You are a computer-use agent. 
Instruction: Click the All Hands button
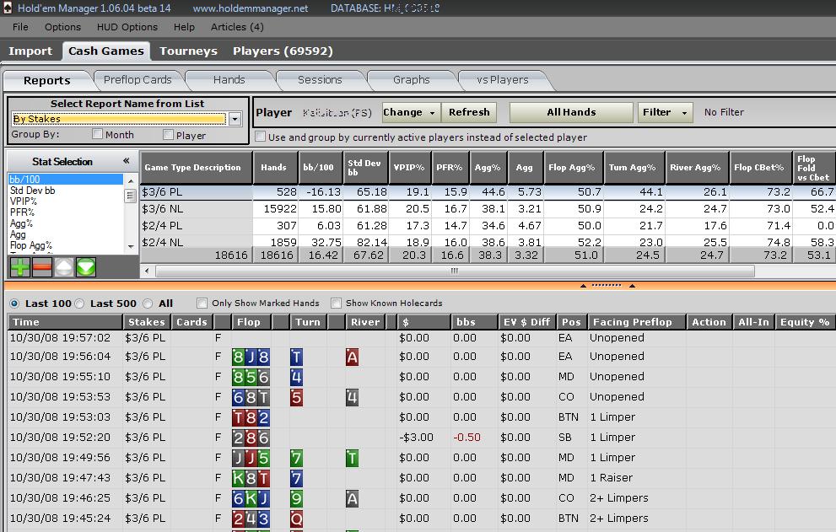click(571, 112)
